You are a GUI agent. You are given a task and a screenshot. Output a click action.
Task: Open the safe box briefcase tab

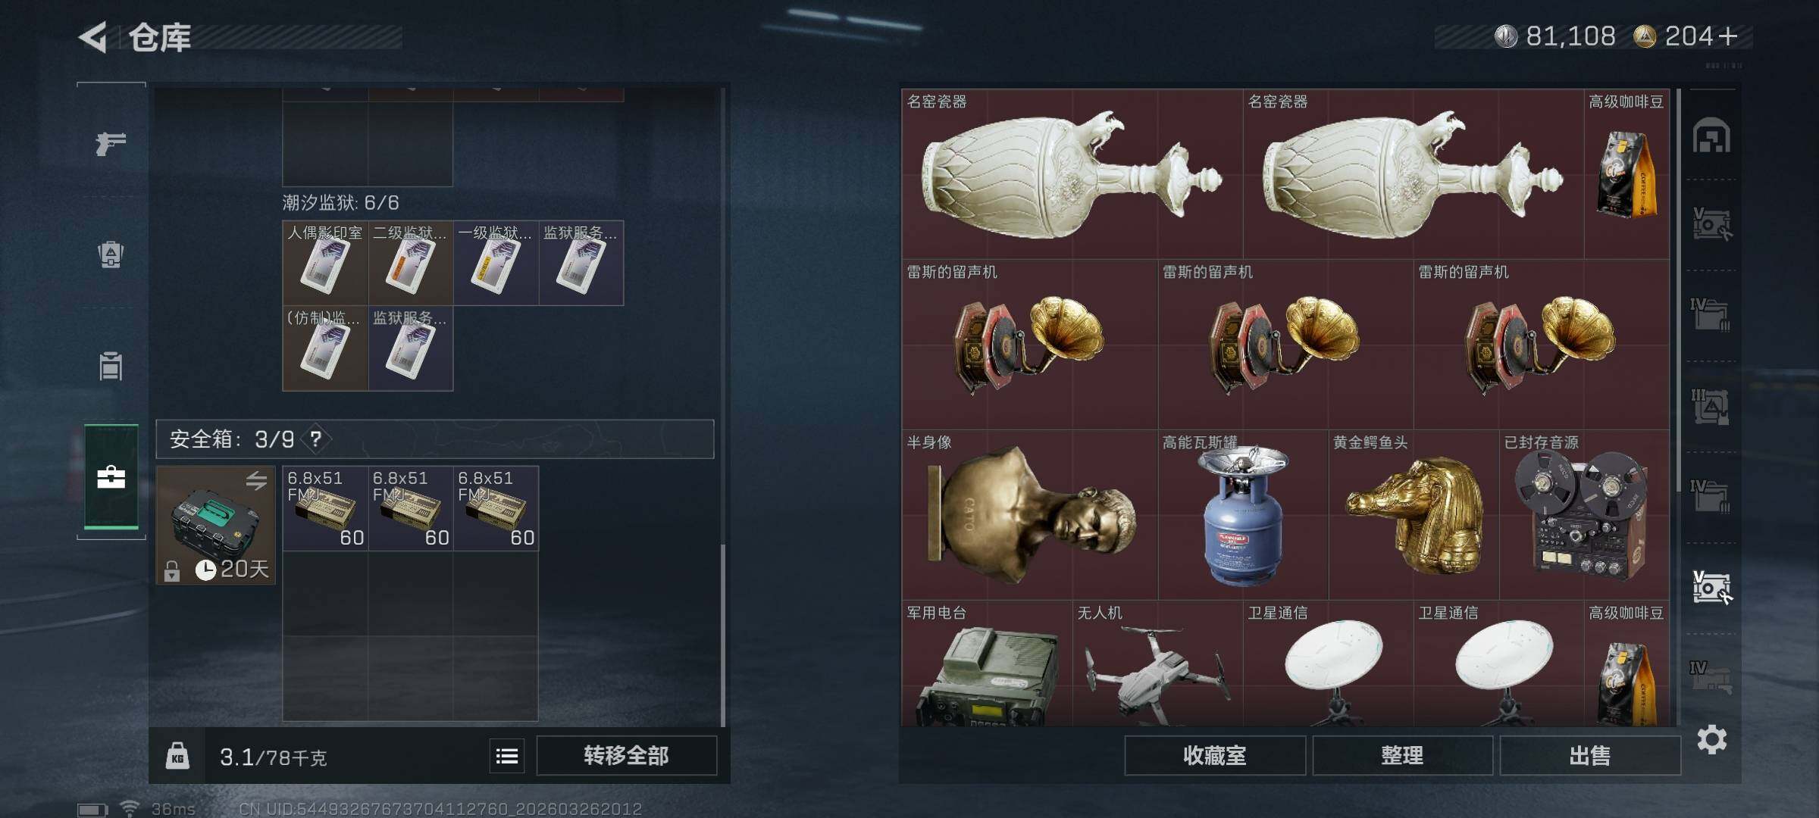click(x=111, y=476)
